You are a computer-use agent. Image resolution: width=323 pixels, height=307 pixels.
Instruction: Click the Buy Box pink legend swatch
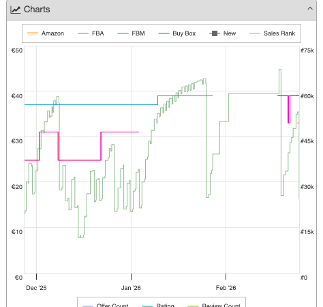click(x=164, y=33)
